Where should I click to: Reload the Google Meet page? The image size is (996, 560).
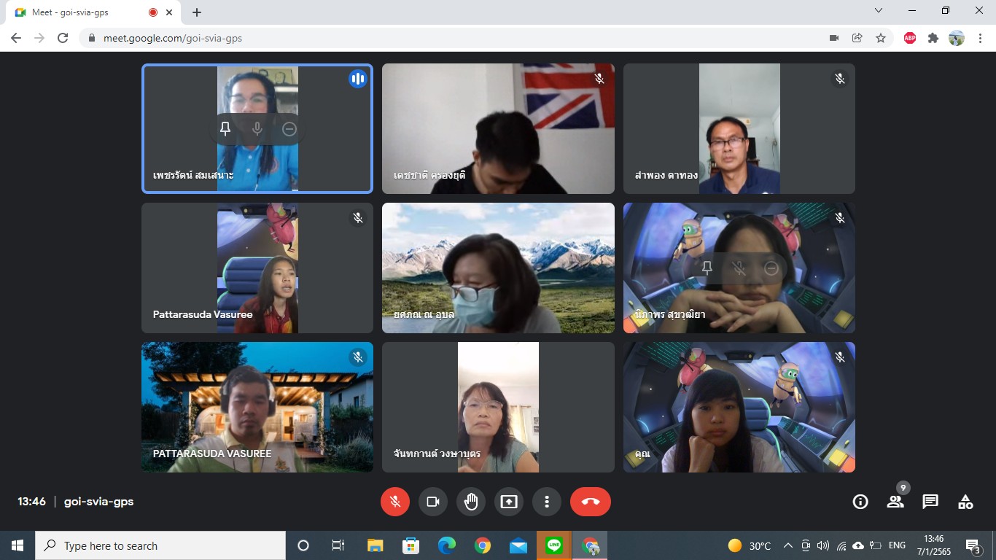(63, 38)
